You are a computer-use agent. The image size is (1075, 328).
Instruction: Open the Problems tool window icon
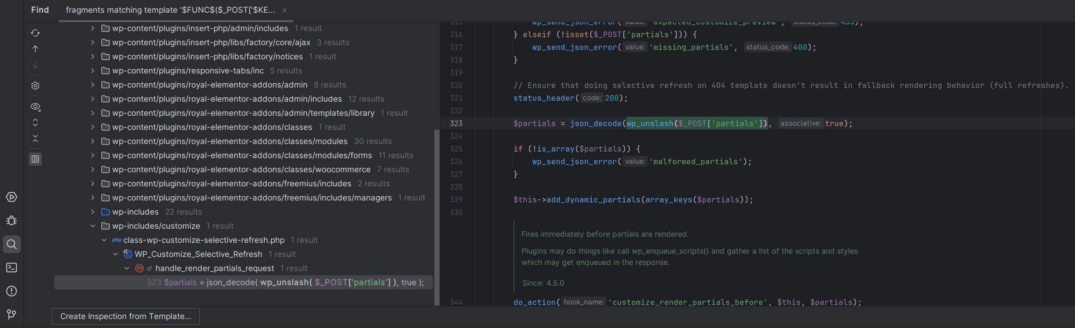pyautogui.click(x=12, y=291)
